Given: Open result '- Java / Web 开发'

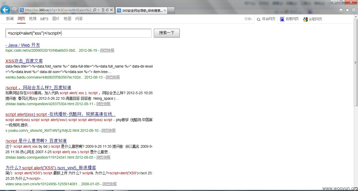Looking at the screenshot, I should 23,45.
